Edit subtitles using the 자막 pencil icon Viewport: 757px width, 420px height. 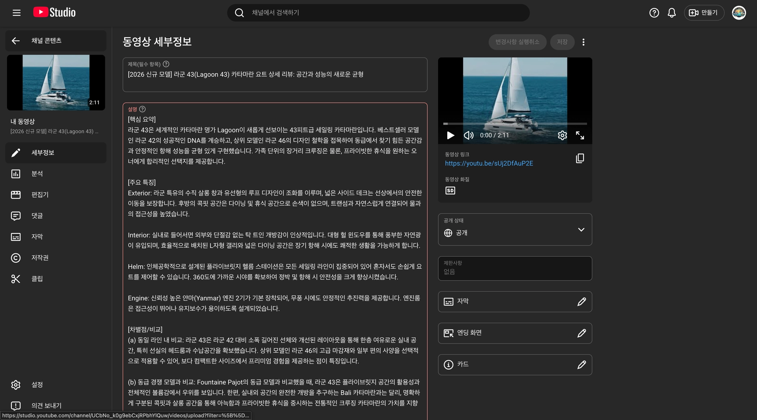581,302
